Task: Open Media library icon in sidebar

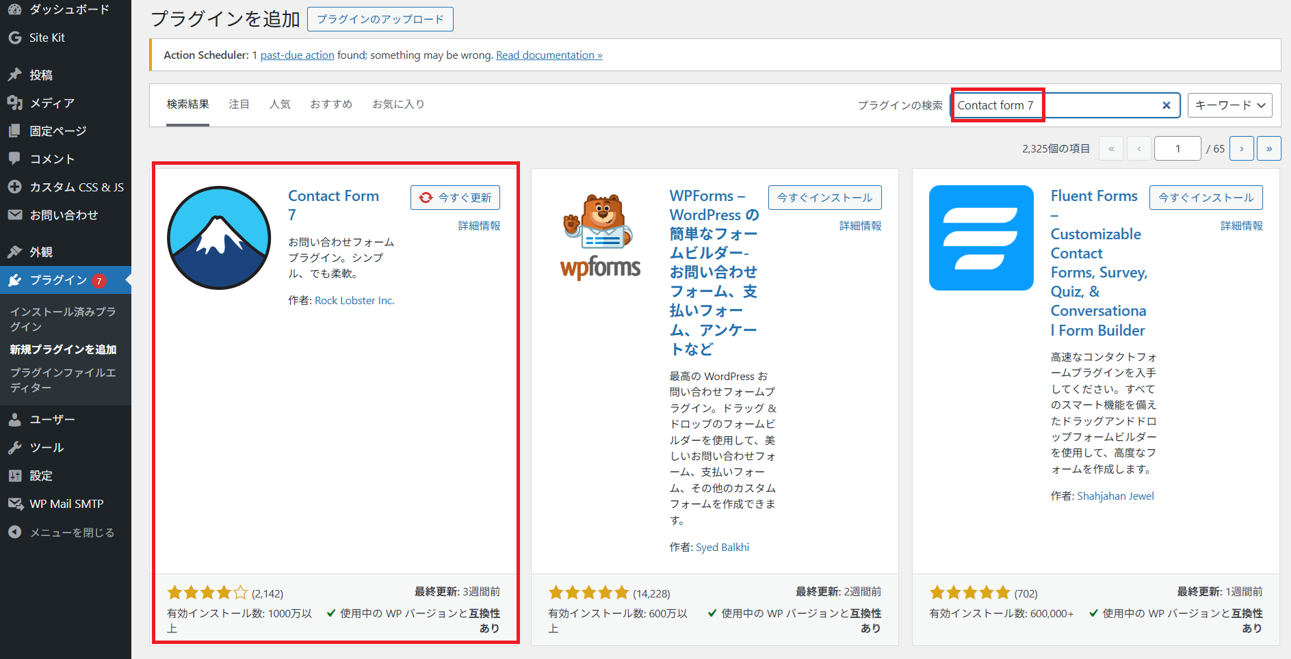Action: (15, 103)
